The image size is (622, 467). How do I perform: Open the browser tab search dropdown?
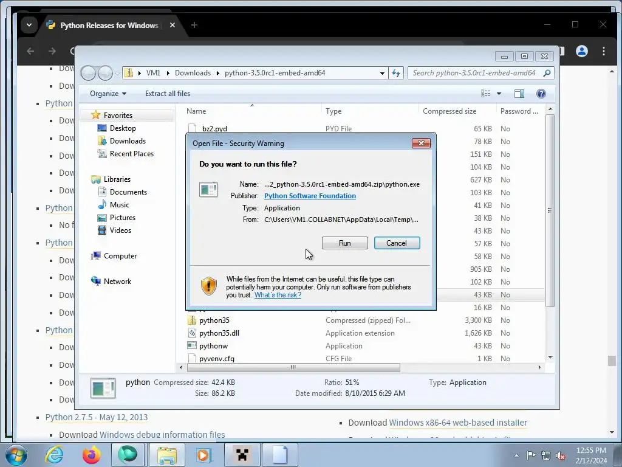point(29,25)
